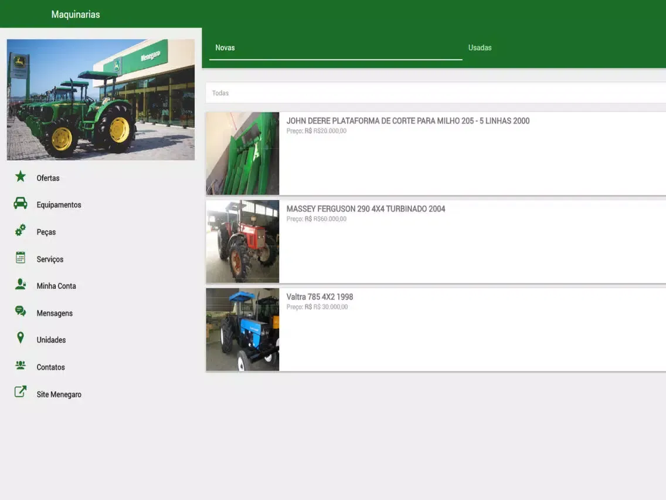The height and width of the screenshot is (500, 666).
Task: Click the people icon beside Contatos
Action: click(21, 365)
